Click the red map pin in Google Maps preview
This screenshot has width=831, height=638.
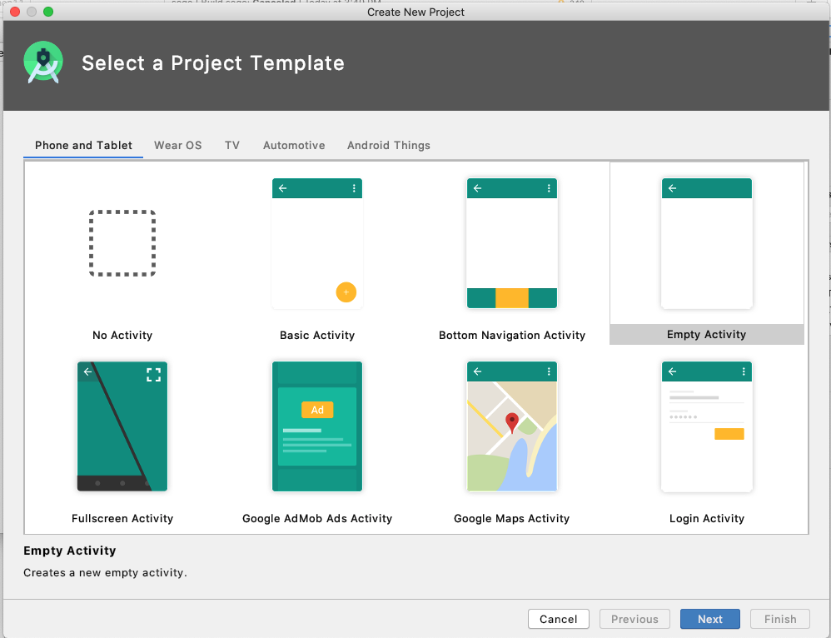(x=512, y=422)
